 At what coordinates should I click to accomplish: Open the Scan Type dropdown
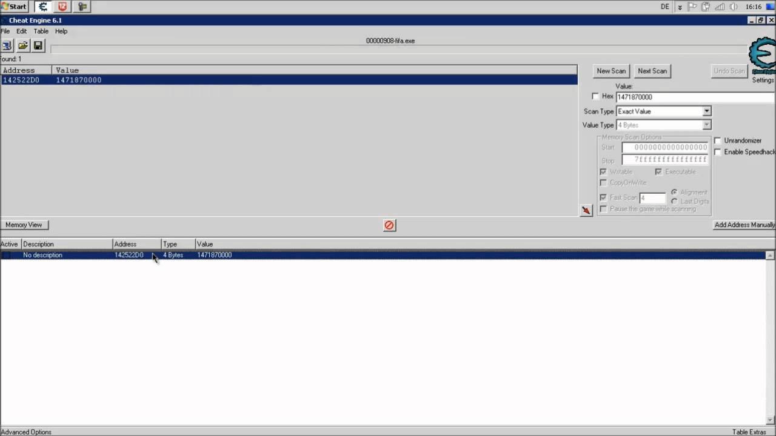click(706, 111)
